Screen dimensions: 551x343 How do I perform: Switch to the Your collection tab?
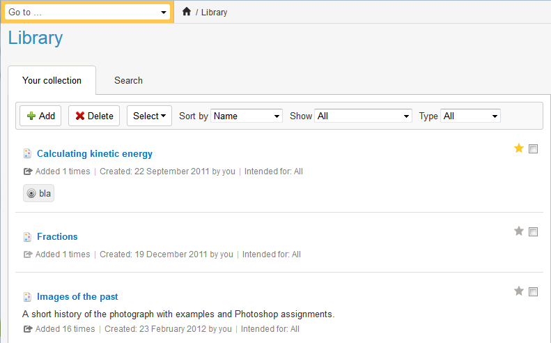tap(52, 80)
